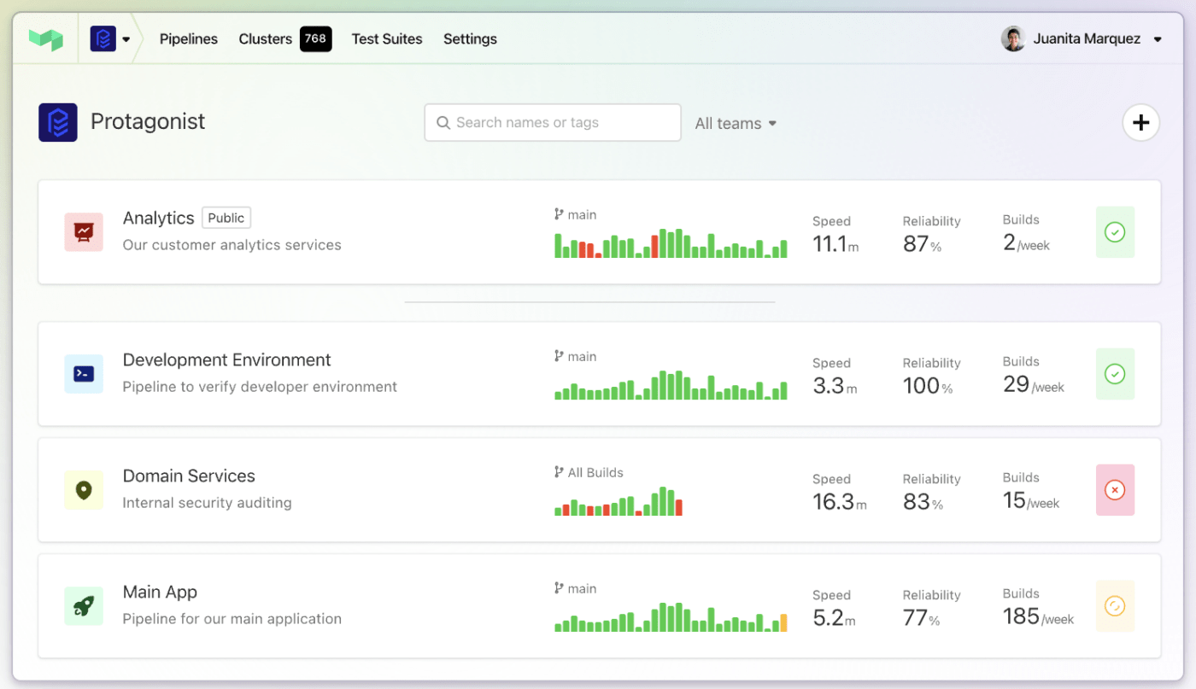The image size is (1196, 689).
Task: Click the branch icon beside Analytics main branch
Action: pos(560,214)
